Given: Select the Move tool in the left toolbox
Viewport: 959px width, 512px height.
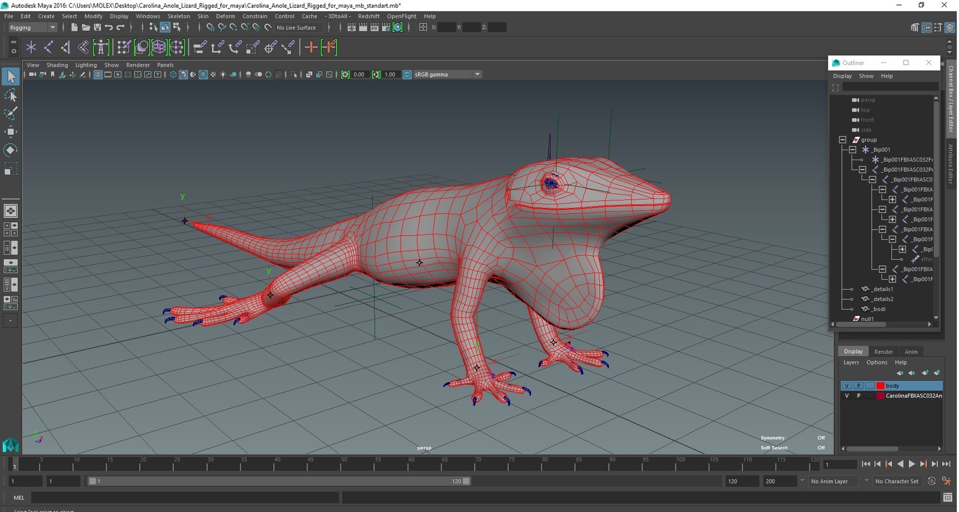Looking at the screenshot, I should [x=10, y=132].
